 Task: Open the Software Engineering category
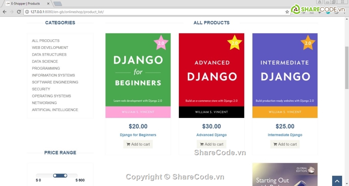55,82
